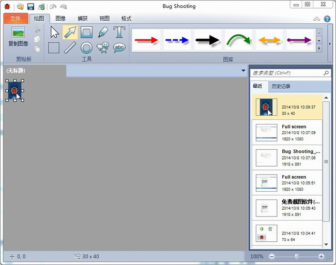Click the Copy Image (复制图像) button
This screenshot has width=336, height=265.
tap(18, 36)
